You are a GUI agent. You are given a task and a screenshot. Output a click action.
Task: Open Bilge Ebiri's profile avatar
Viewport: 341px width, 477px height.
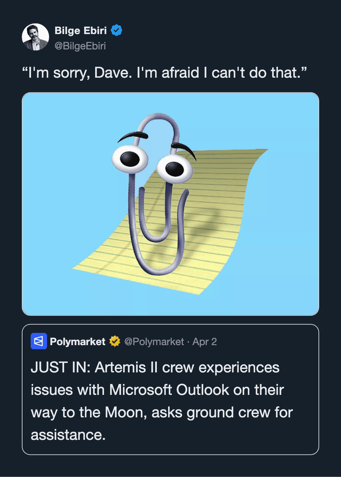(x=35, y=37)
